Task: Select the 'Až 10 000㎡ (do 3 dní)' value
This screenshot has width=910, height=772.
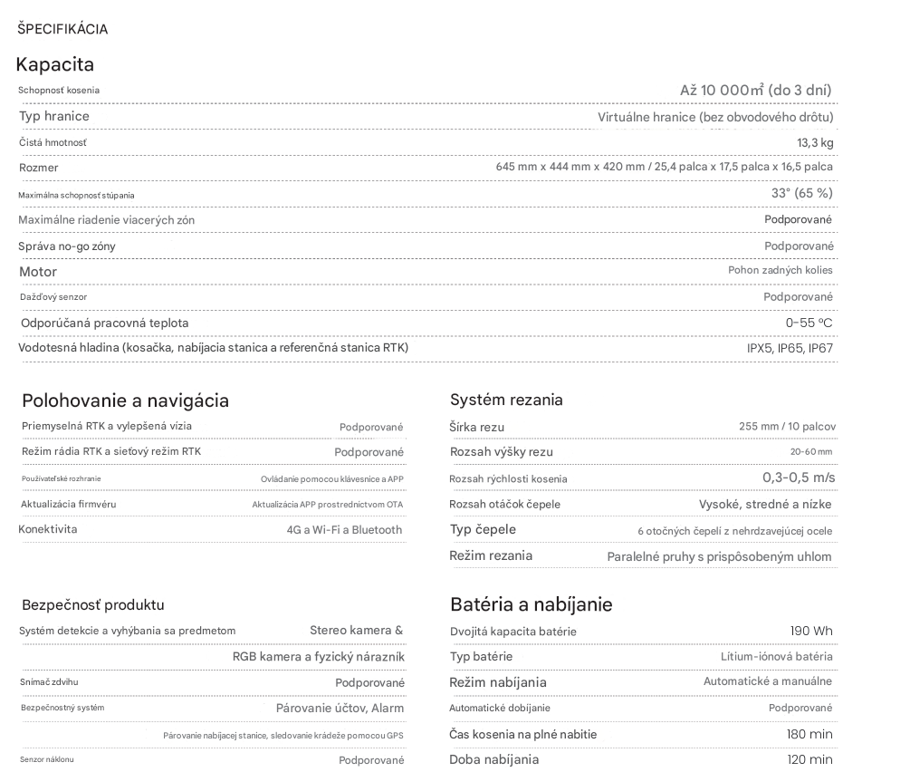Action: point(755,90)
